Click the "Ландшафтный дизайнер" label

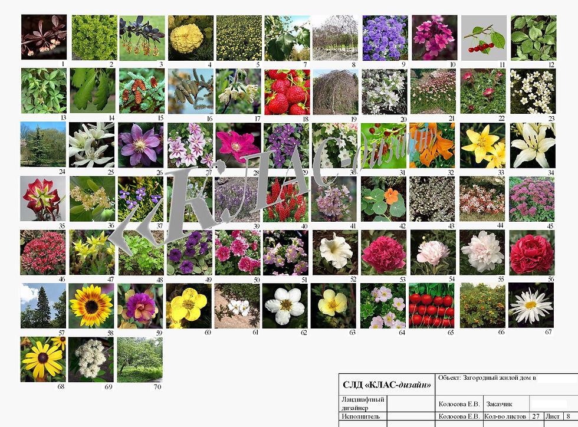coord(363,404)
